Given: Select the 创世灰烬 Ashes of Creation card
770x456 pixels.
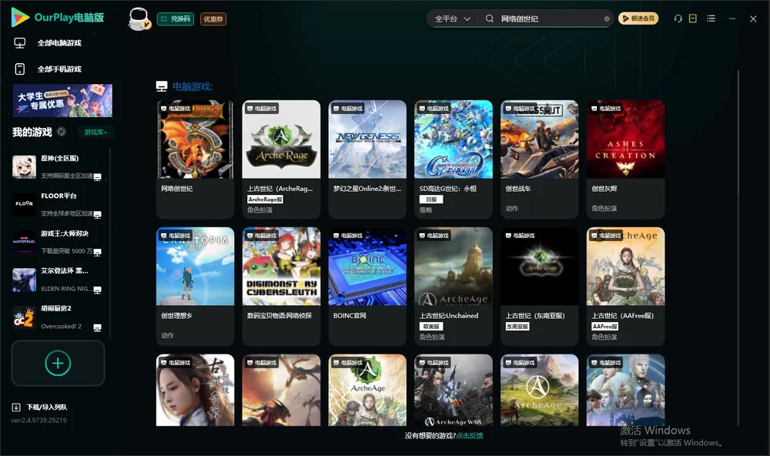Looking at the screenshot, I should coord(625,159).
